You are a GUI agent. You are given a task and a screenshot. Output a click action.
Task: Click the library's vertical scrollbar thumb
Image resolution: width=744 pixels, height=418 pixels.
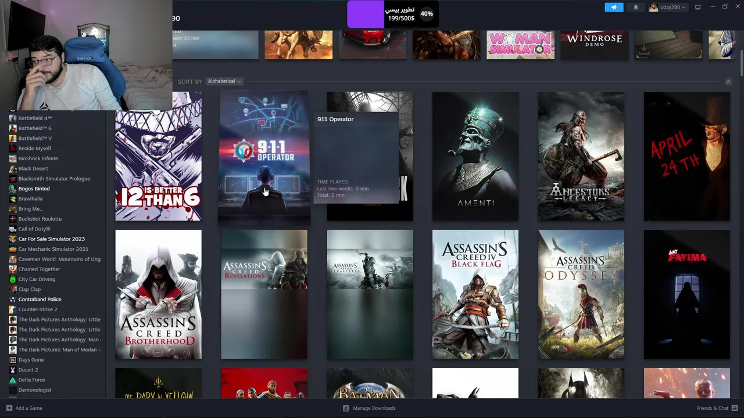(x=742, y=63)
